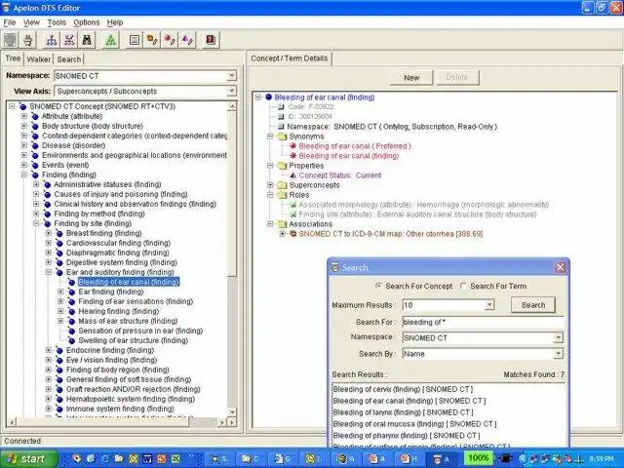Open the Options menu
The image size is (624, 468).
point(87,22)
